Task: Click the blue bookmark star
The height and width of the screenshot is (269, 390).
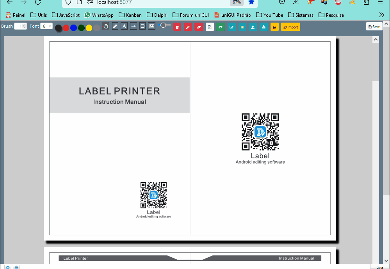Action: (x=251, y=2)
